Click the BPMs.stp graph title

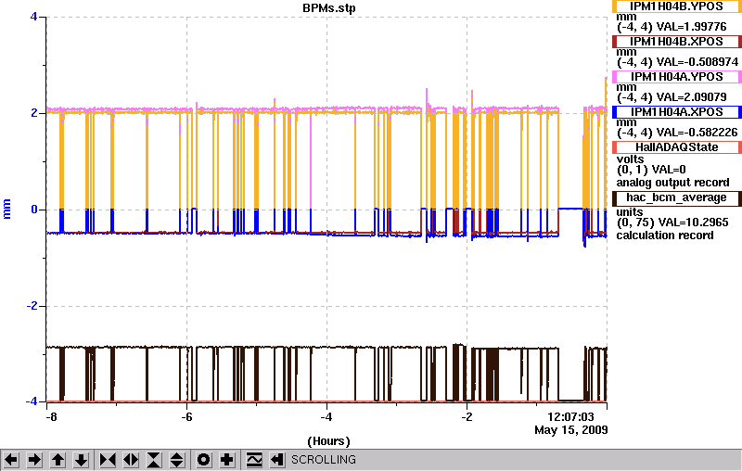(329, 8)
